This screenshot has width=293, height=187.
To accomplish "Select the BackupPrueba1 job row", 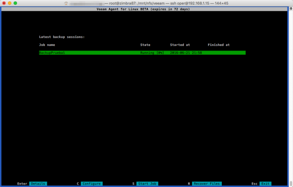I will (x=142, y=53).
